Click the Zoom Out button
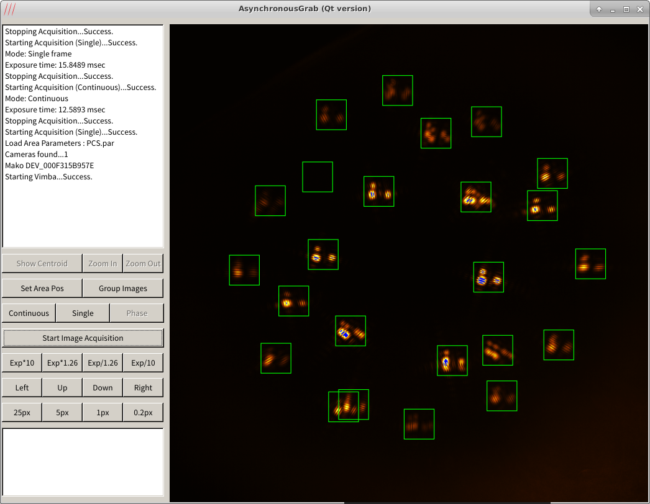Viewport: 650px width, 504px height. 143,263
